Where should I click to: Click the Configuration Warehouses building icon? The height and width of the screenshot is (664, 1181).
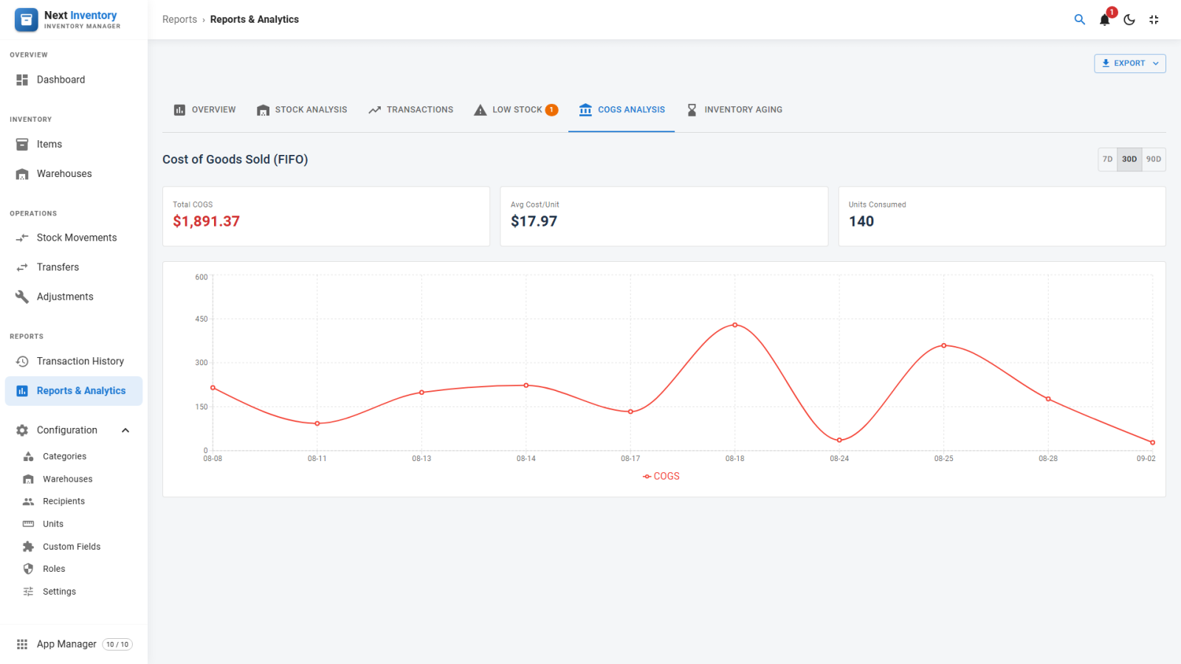click(x=28, y=480)
